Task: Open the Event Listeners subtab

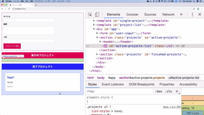Action: coord(113,84)
